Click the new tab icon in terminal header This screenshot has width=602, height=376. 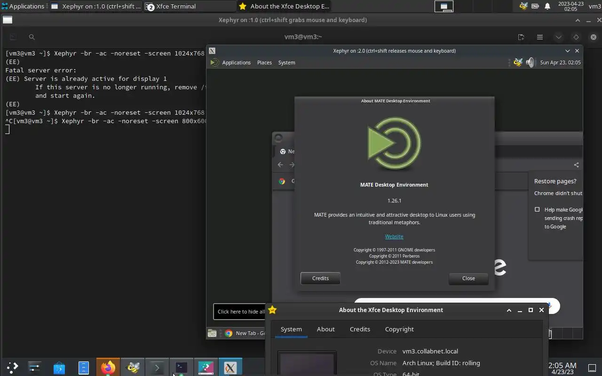click(521, 37)
